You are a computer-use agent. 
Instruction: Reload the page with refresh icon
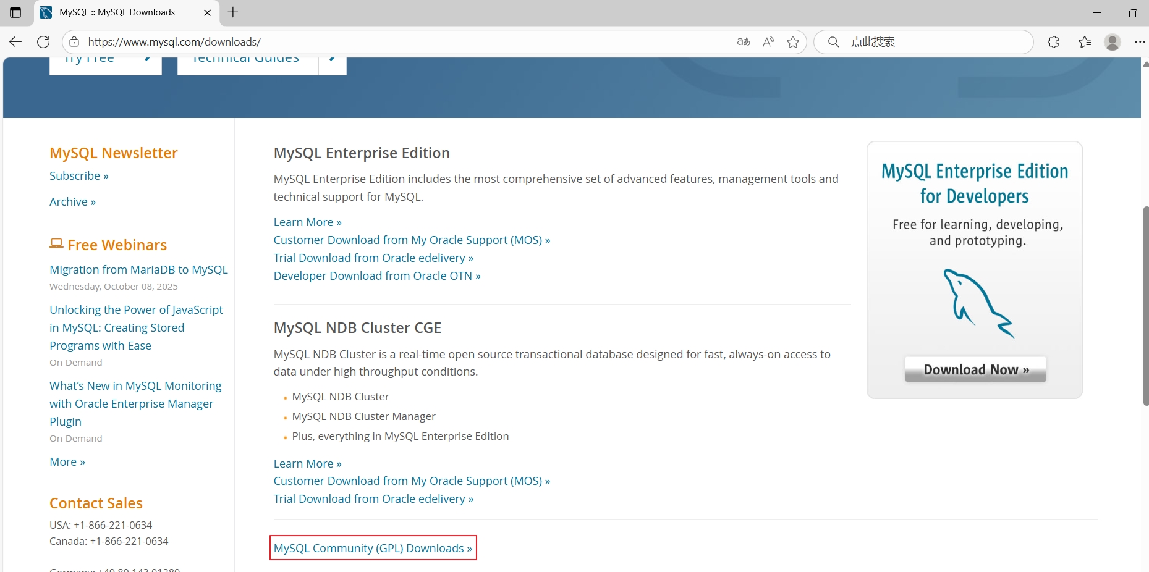(x=43, y=42)
